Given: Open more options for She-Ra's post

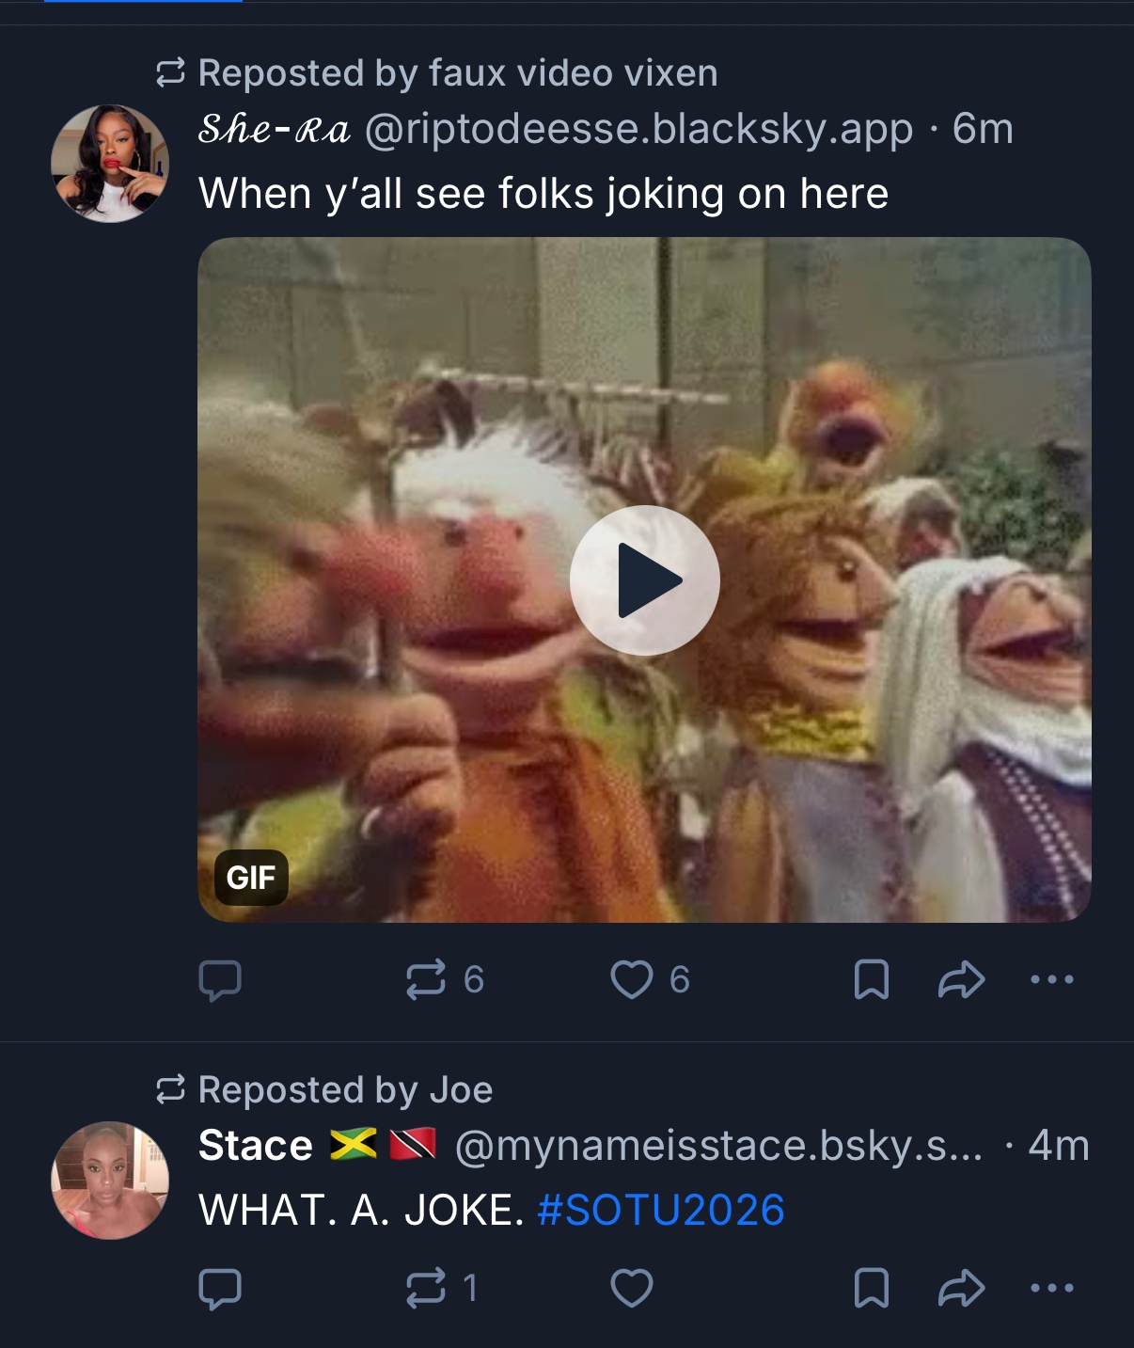Looking at the screenshot, I should tap(1051, 979).
